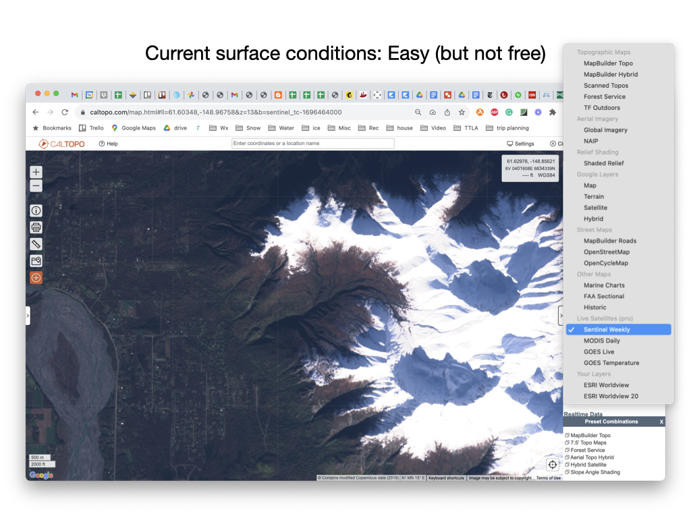
Task: Open the ice bookmarks folder
Action: (x=311, y=128)
